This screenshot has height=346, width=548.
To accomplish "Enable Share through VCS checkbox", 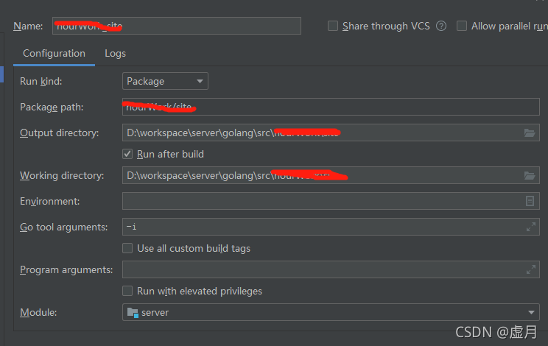I will (x=333, y=26).
